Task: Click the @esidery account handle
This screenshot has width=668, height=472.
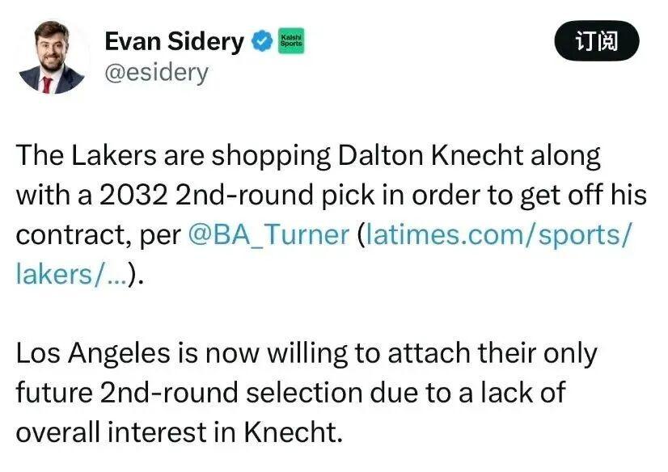Action: coord(156,73)
